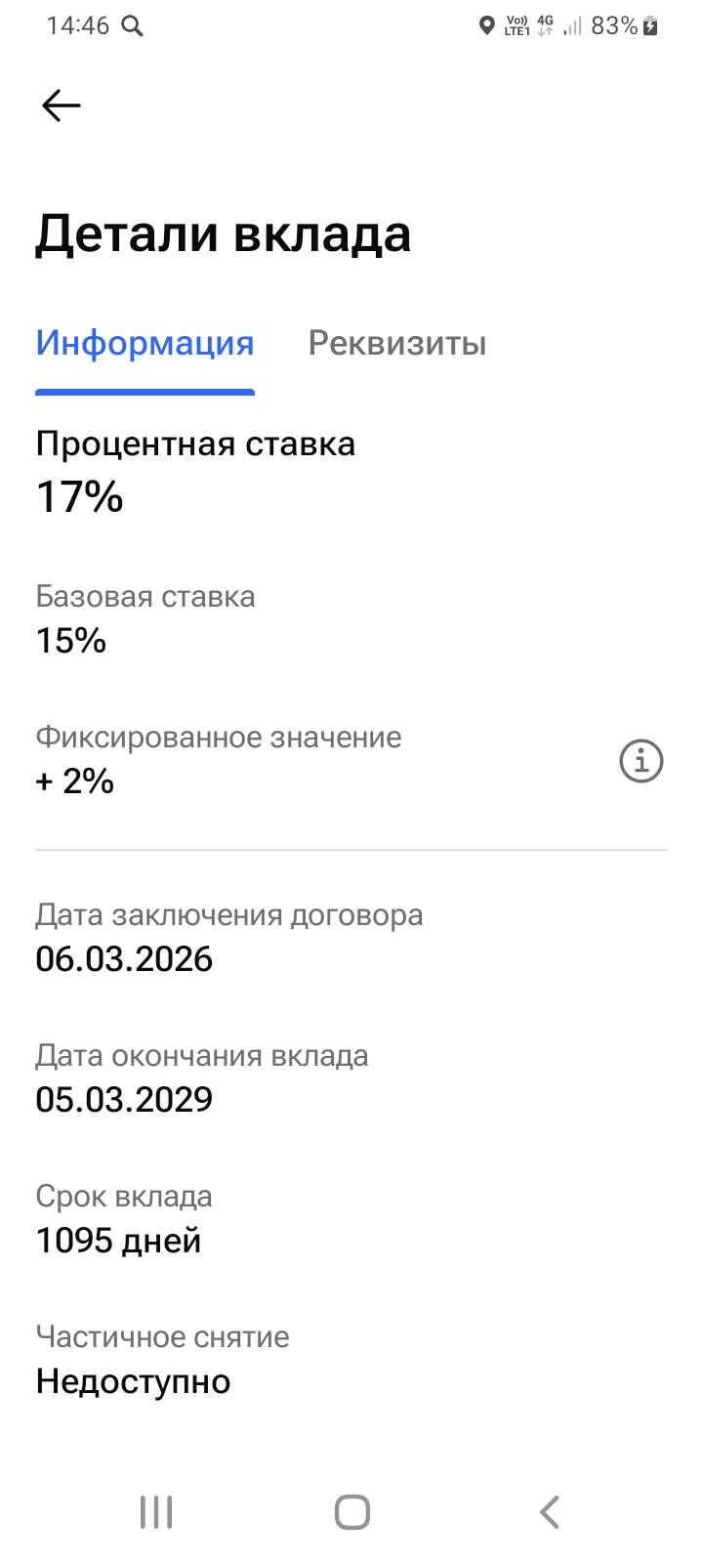Tap the back arrow at top
This screenshot has width=703, height=1563.
(61, 106)
